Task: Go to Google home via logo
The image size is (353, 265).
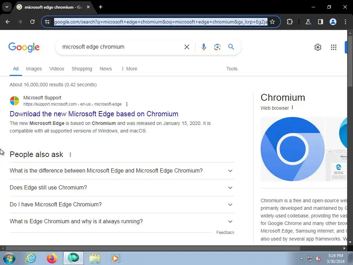Action: [24, 47]
